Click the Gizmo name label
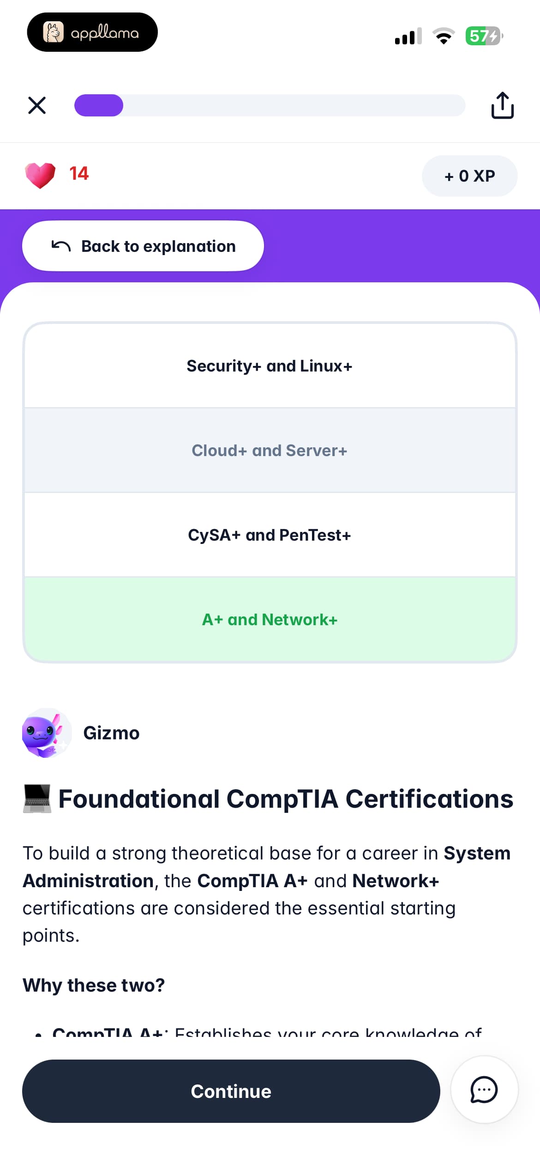The image size is (540, 1170). pos(111,733)
